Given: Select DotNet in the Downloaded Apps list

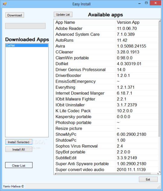Looking at the screenshot, I should (27, 46).
